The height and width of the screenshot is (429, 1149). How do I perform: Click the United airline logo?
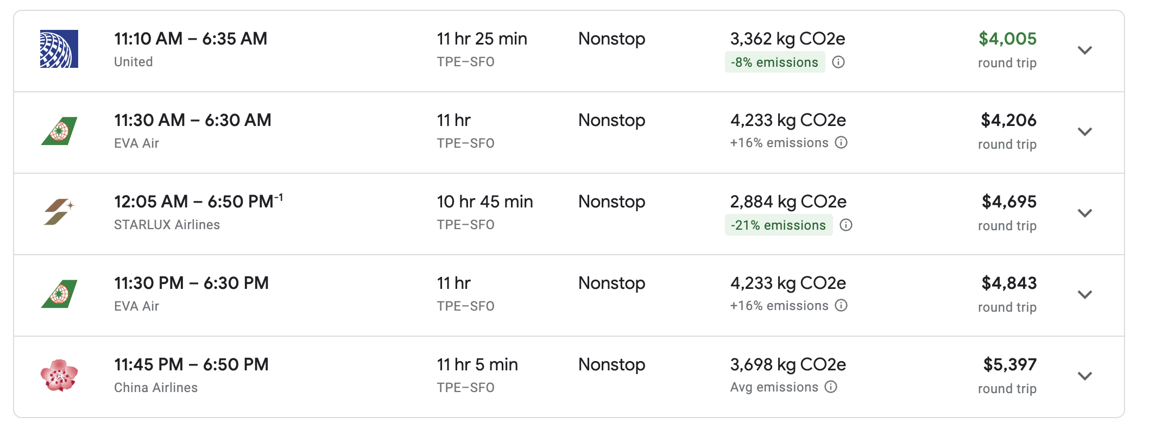point(59,49)
